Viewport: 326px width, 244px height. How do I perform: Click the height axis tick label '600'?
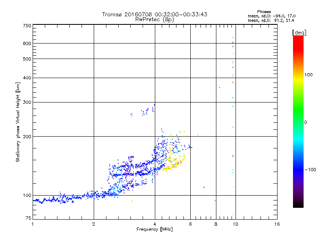click(x=27, y=44)
